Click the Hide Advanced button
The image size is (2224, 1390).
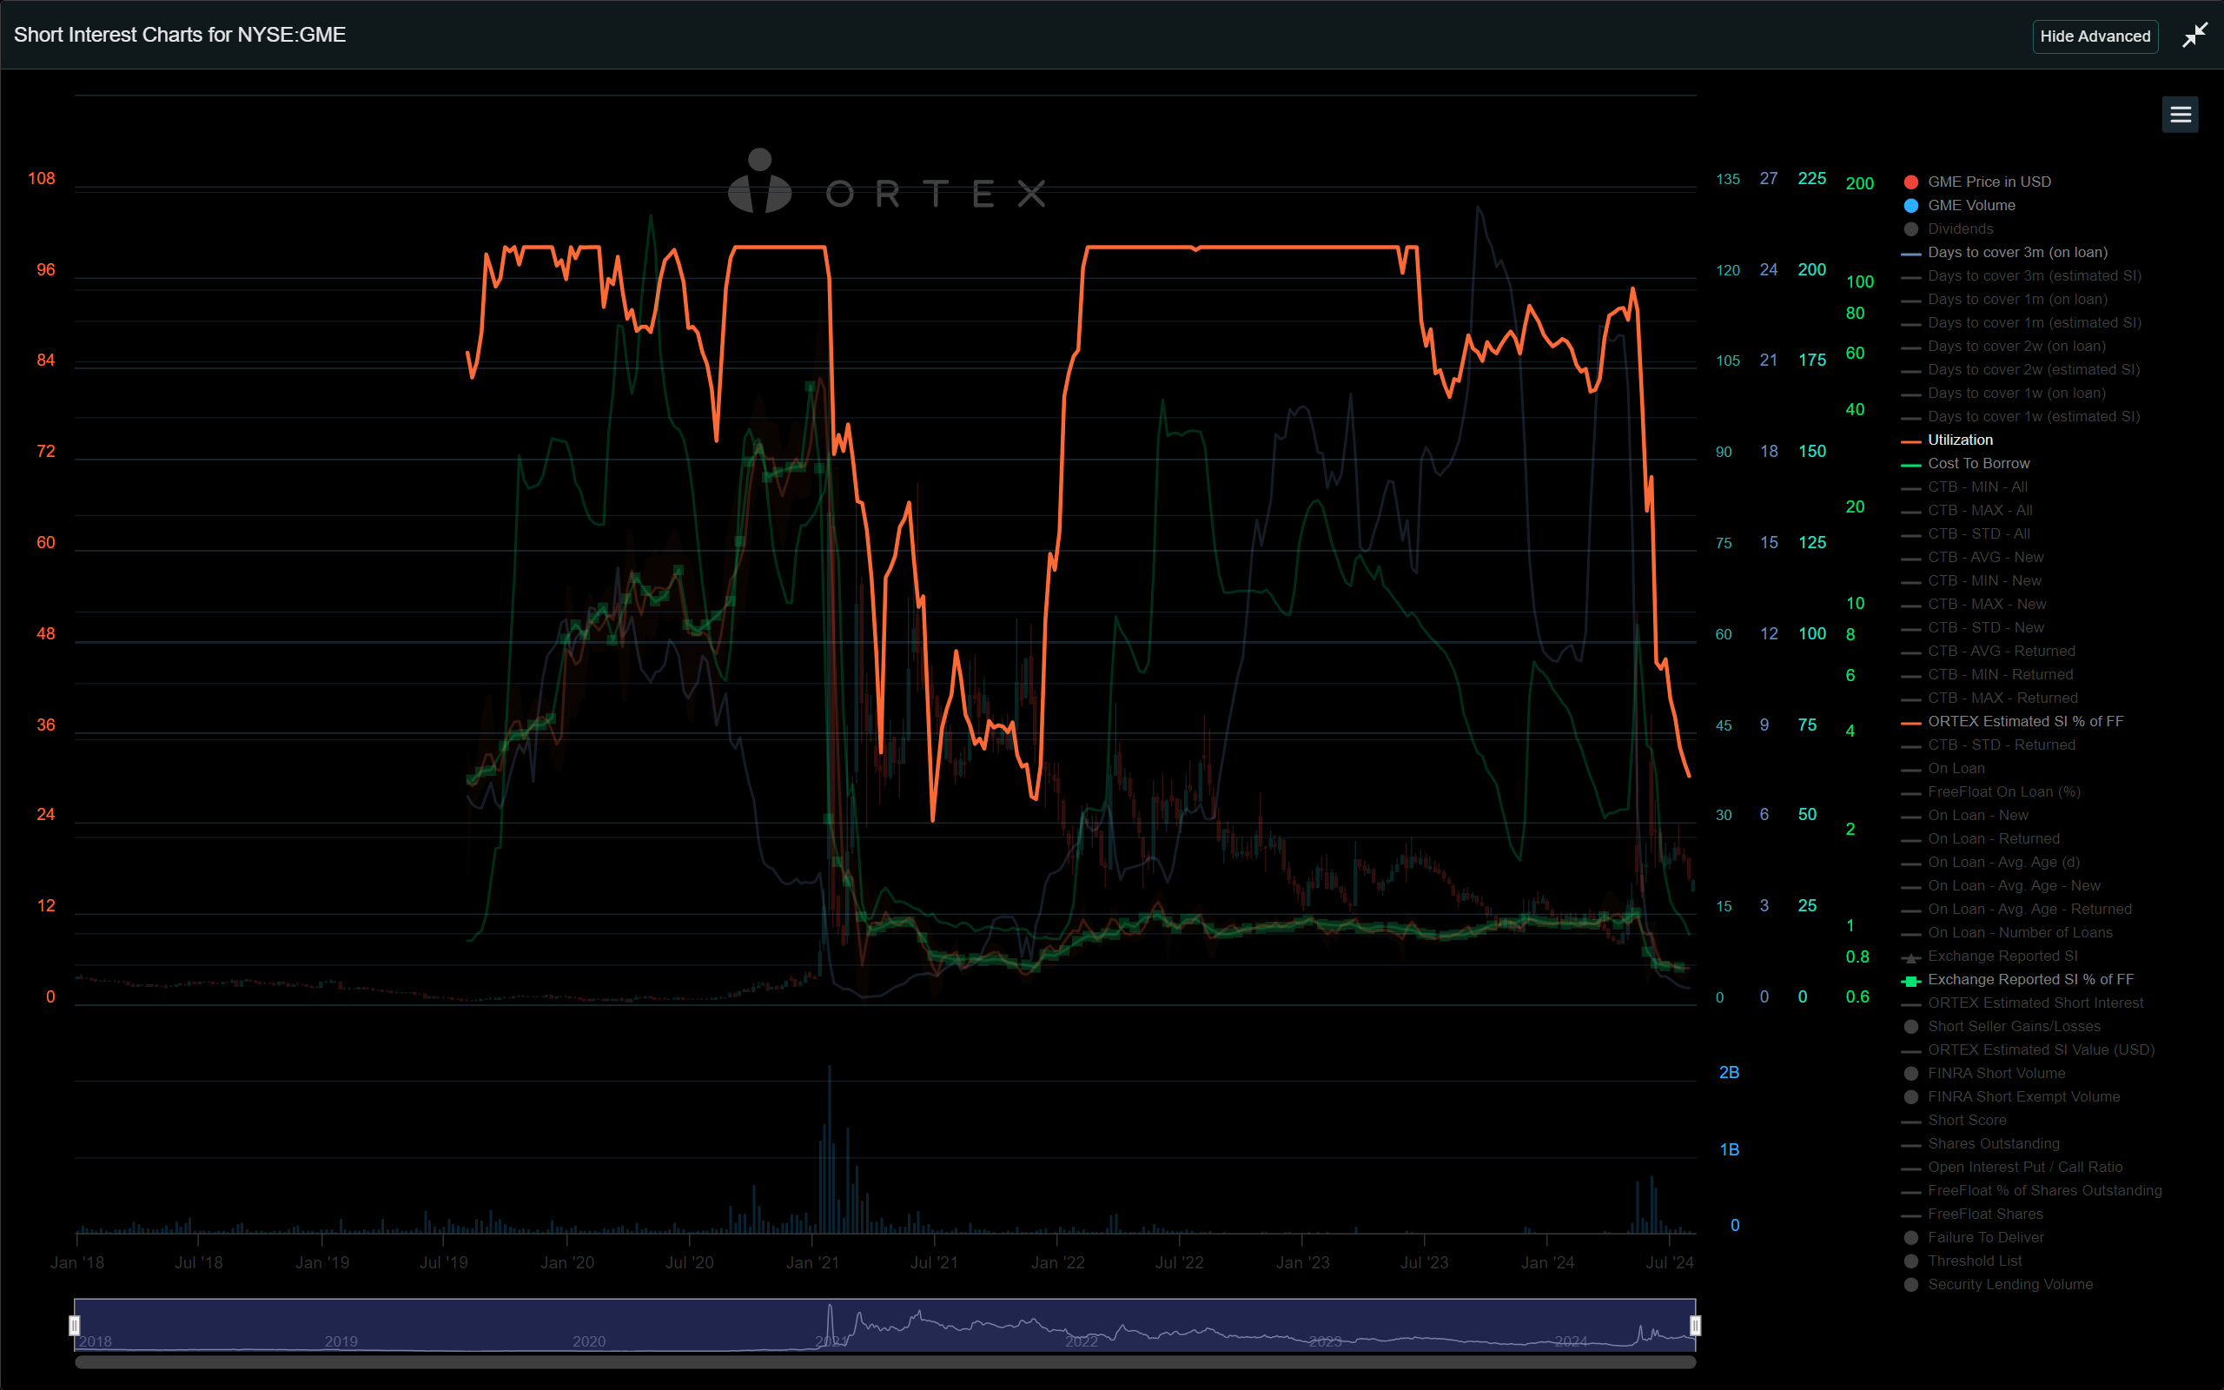coord(2095,36)
